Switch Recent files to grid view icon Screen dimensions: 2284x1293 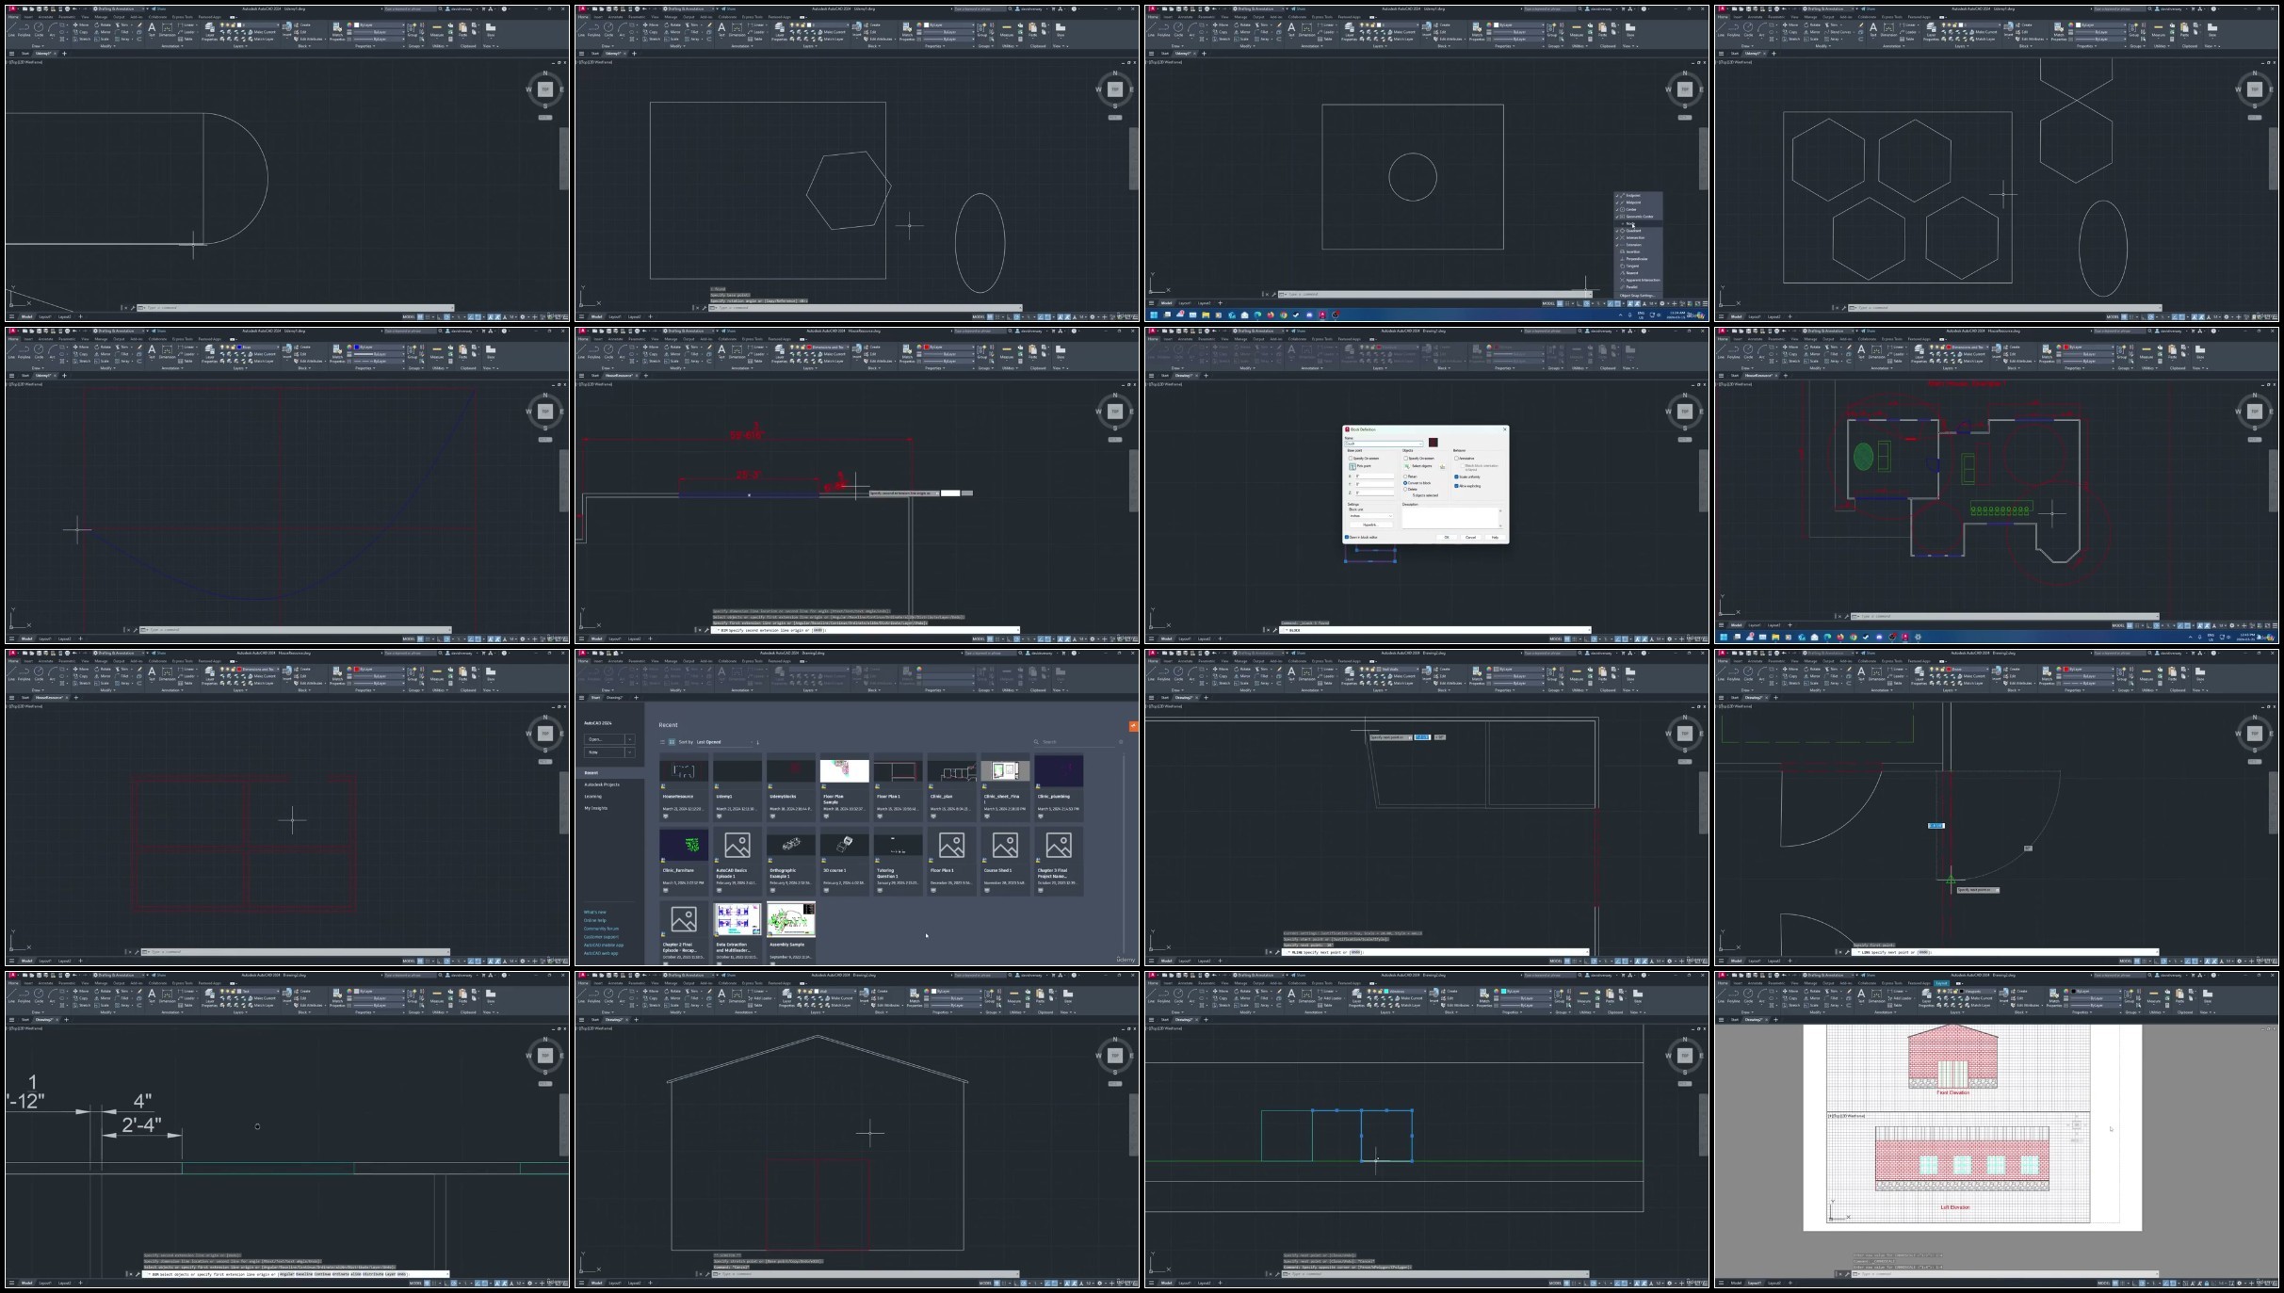point(672,742)
